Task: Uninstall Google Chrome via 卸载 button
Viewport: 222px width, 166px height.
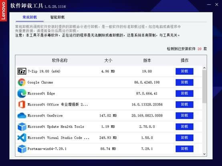Action: click(184, 82)
